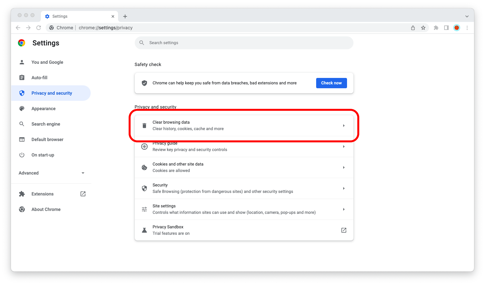Click the Security shield icon in settings list
Image resolution: width=485 pixels, height=285 pixels.
tap(144, 188)
